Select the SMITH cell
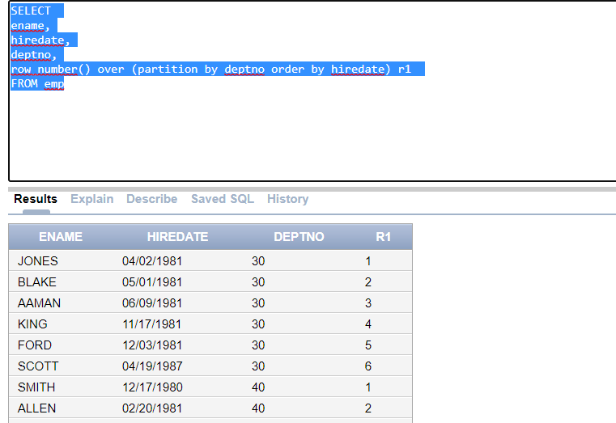The width and height of the screenshot is (616, 423). (x=36, y=387)
